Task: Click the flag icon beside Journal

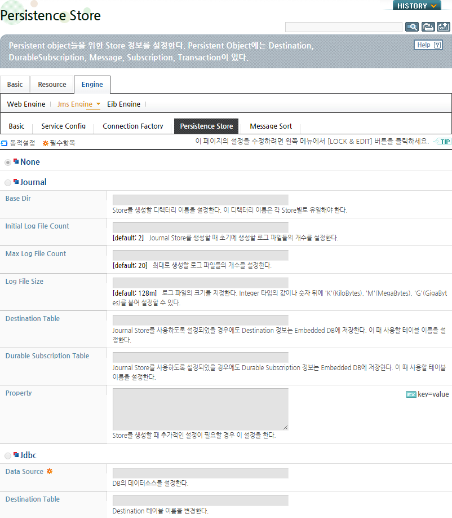Action: tap(16, 181)
